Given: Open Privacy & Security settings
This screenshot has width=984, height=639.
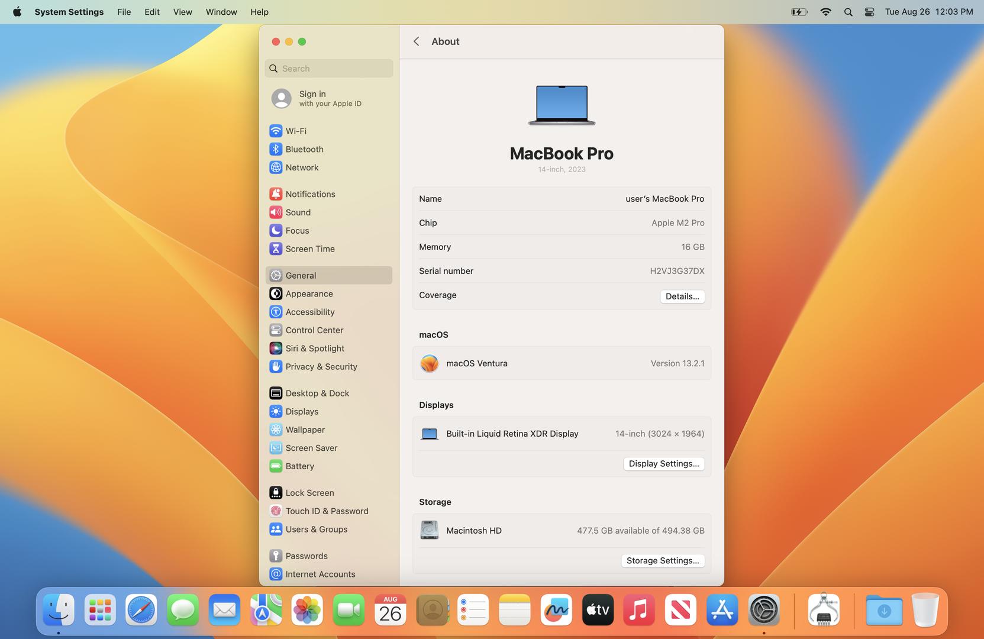Looking at the screenshot, I should [x=328, y=367].
